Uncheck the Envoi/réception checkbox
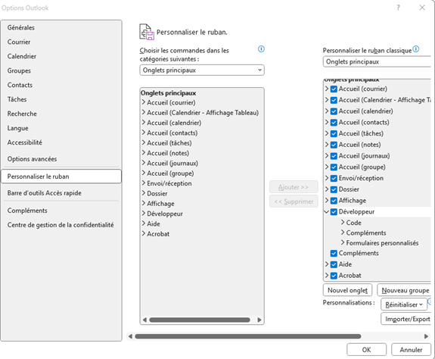The width and height of the screenshot is (435, 359). pyautogui.click(x=334, y=178)
